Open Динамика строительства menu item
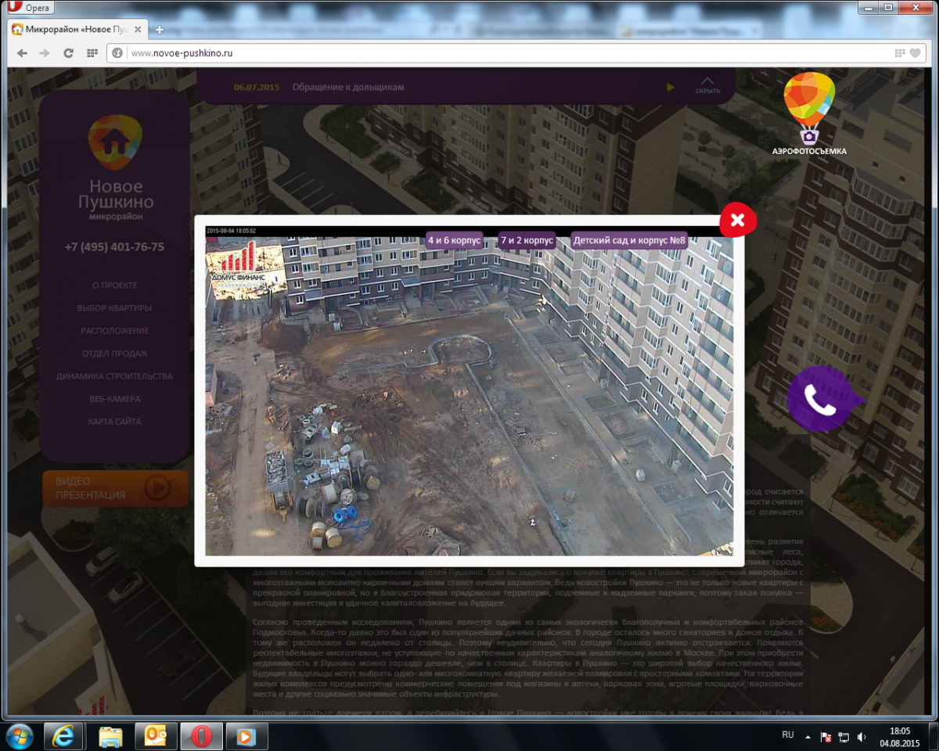 [x=115, y=376]
